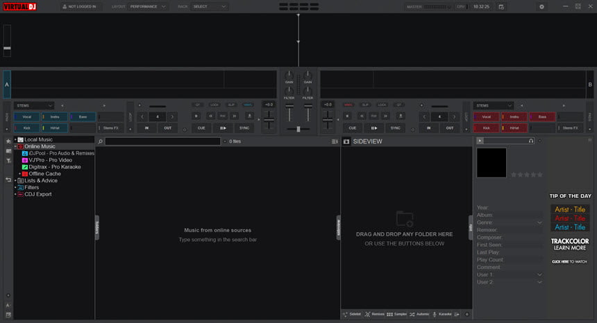Toggle the Vocal stem on deck A
The image size is (597, 323).
pos(26,116)
